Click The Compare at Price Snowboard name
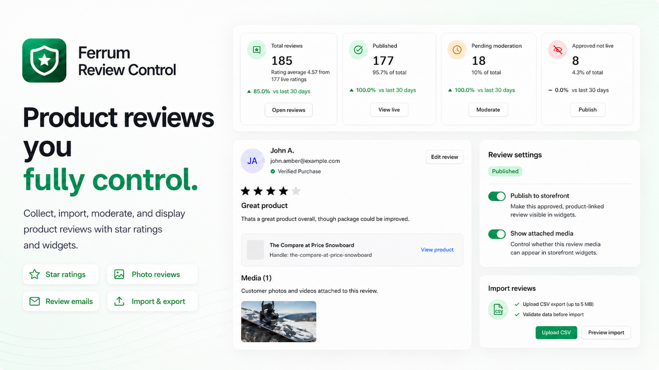 pos(312,245)
